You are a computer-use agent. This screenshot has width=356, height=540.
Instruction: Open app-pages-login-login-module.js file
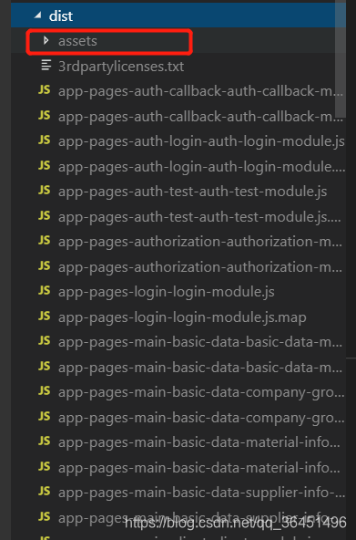point(167,292)
